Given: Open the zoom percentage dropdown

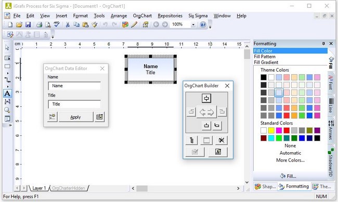Looking at the screenshot, I should pyautogui.click(x=193, y=24).
